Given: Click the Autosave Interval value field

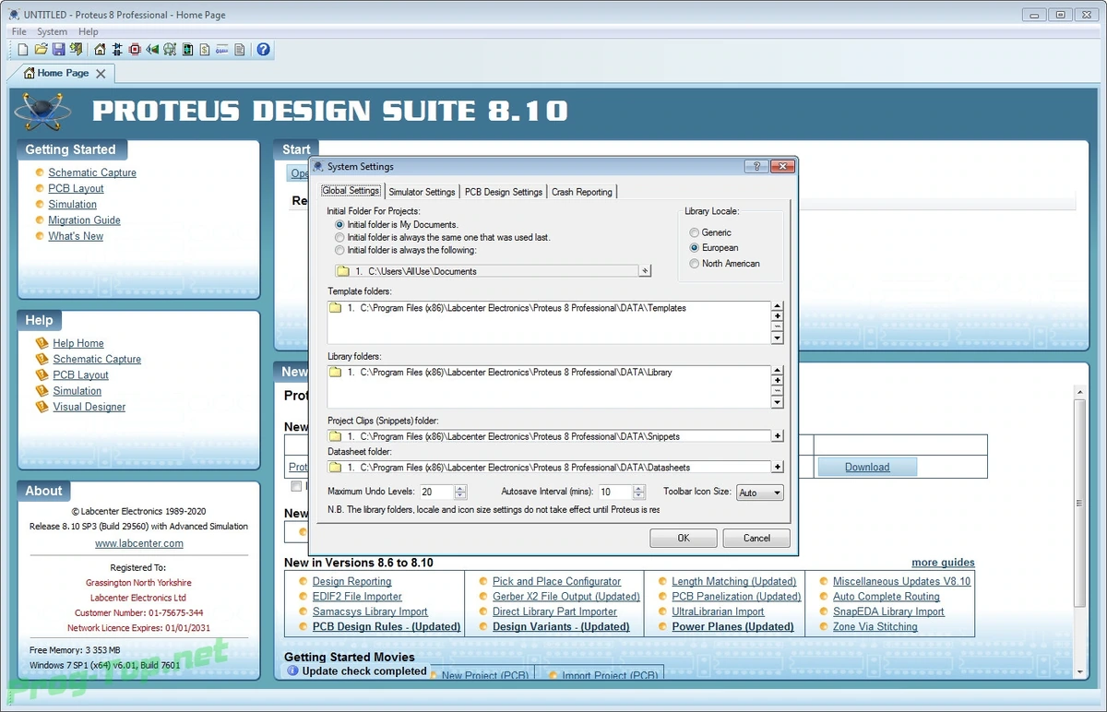Looking at the screenshot, I should click(x=615, y=492).
